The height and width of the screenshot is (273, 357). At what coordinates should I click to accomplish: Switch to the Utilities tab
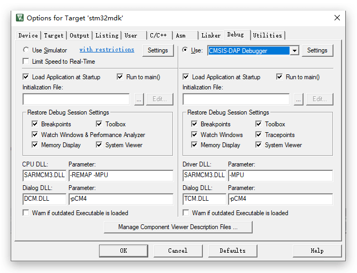tap(268, 35)
